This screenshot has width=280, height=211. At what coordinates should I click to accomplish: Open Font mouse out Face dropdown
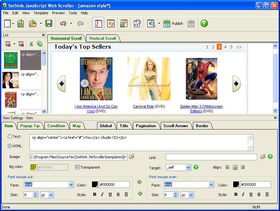pyautogui.click(x=71, y=185)
